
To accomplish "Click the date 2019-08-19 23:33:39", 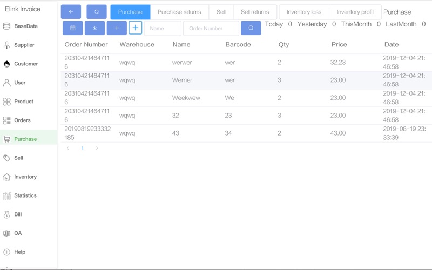I will tap(404, 133).
